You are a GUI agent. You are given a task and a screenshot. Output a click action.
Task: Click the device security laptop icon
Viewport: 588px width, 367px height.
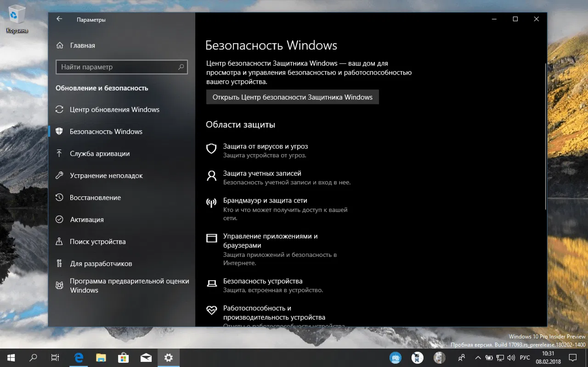(211, 283)
